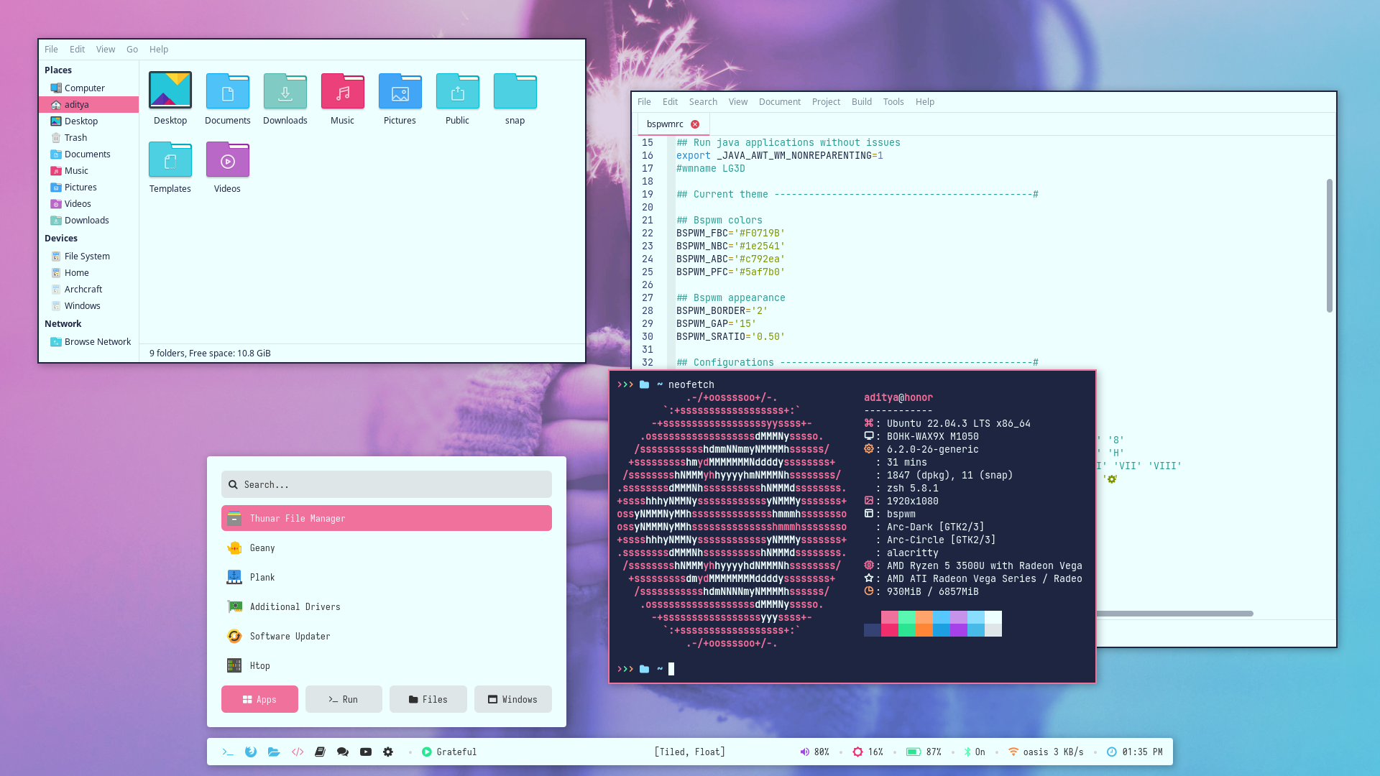The width and height of the screenshot is (1380, 776).
Task: Open the Go menu in Thunar
Action: click(x=132, y=50)
